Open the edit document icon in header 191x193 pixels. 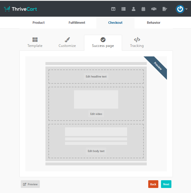165,9
